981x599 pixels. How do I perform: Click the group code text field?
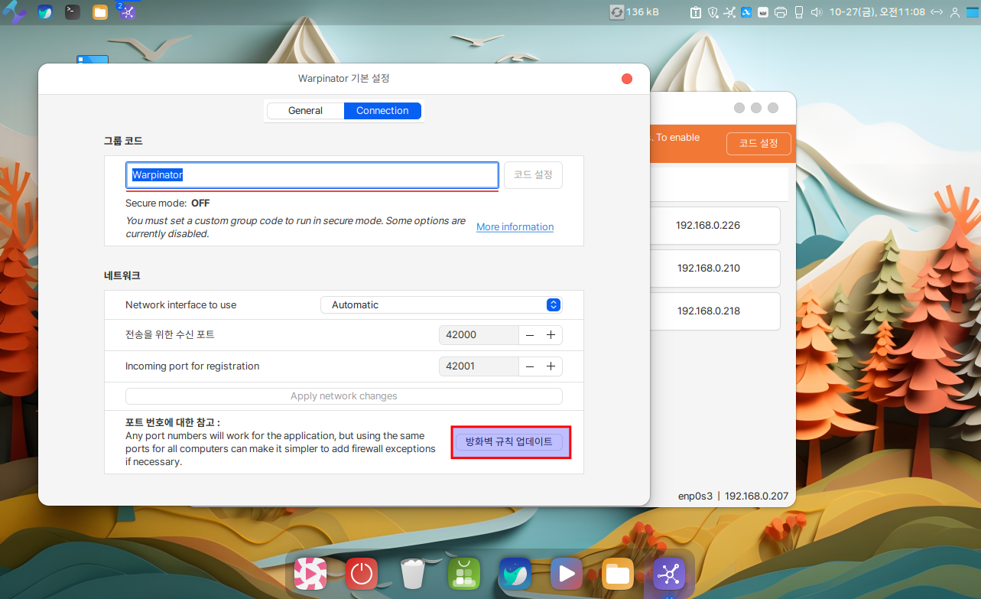[x=312, y=175]
